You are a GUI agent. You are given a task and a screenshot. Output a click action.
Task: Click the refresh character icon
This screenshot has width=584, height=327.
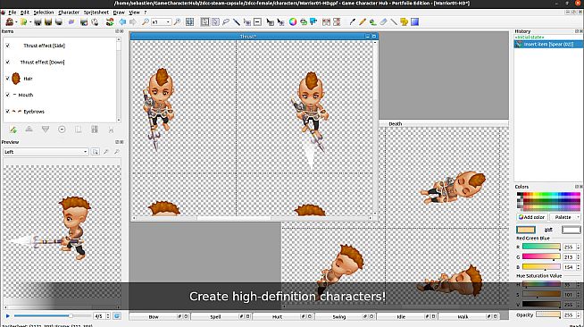[x=110, y=22]
